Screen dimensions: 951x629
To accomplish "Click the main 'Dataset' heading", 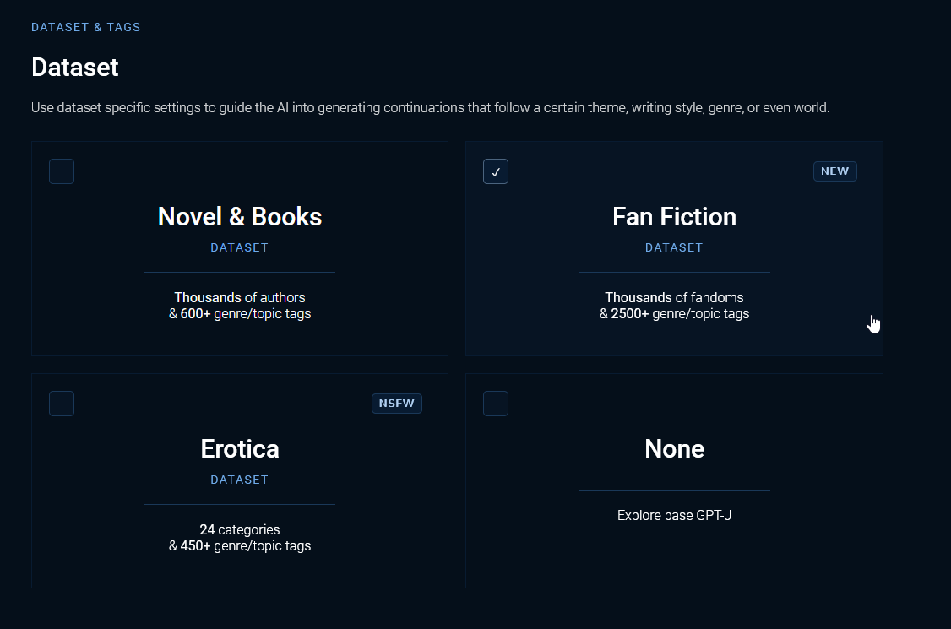I will point(75,67).
